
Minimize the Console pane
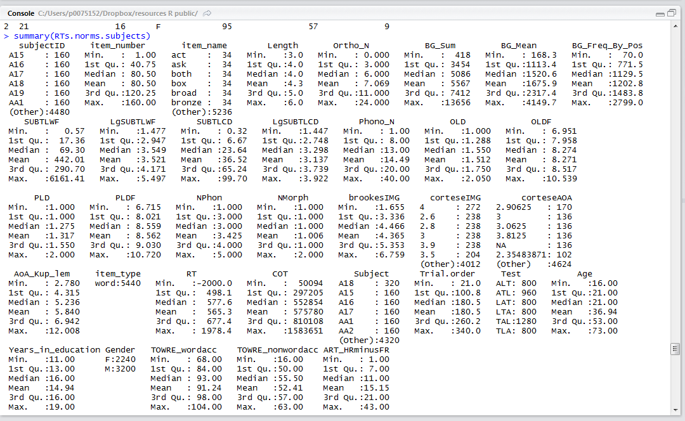(660, 13)
